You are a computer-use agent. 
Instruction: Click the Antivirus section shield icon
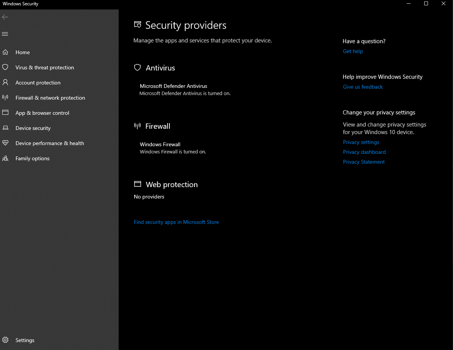pos(138,67)
